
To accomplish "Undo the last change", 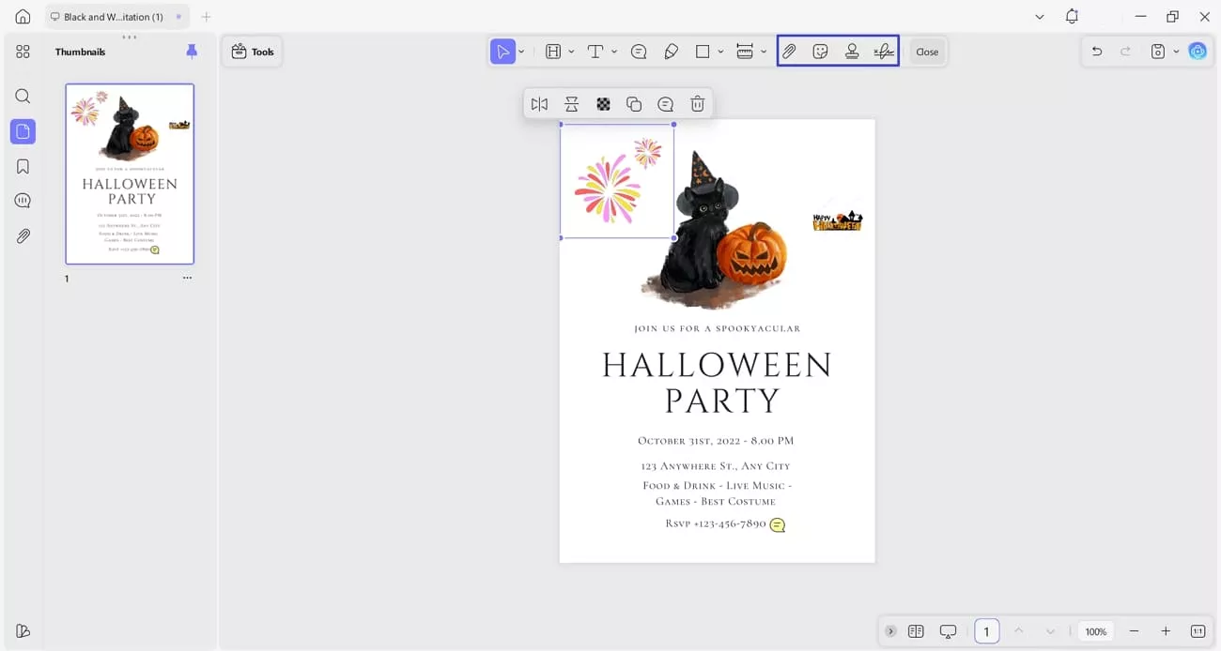I will (x=1096, y=52).
